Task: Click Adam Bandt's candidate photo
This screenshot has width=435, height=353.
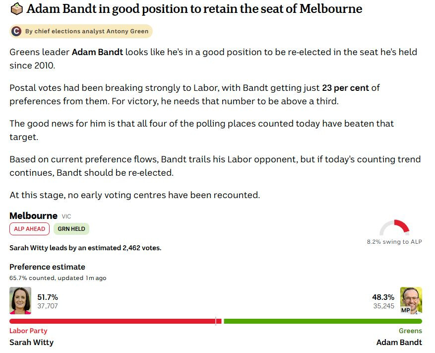Action: (411, 300)
